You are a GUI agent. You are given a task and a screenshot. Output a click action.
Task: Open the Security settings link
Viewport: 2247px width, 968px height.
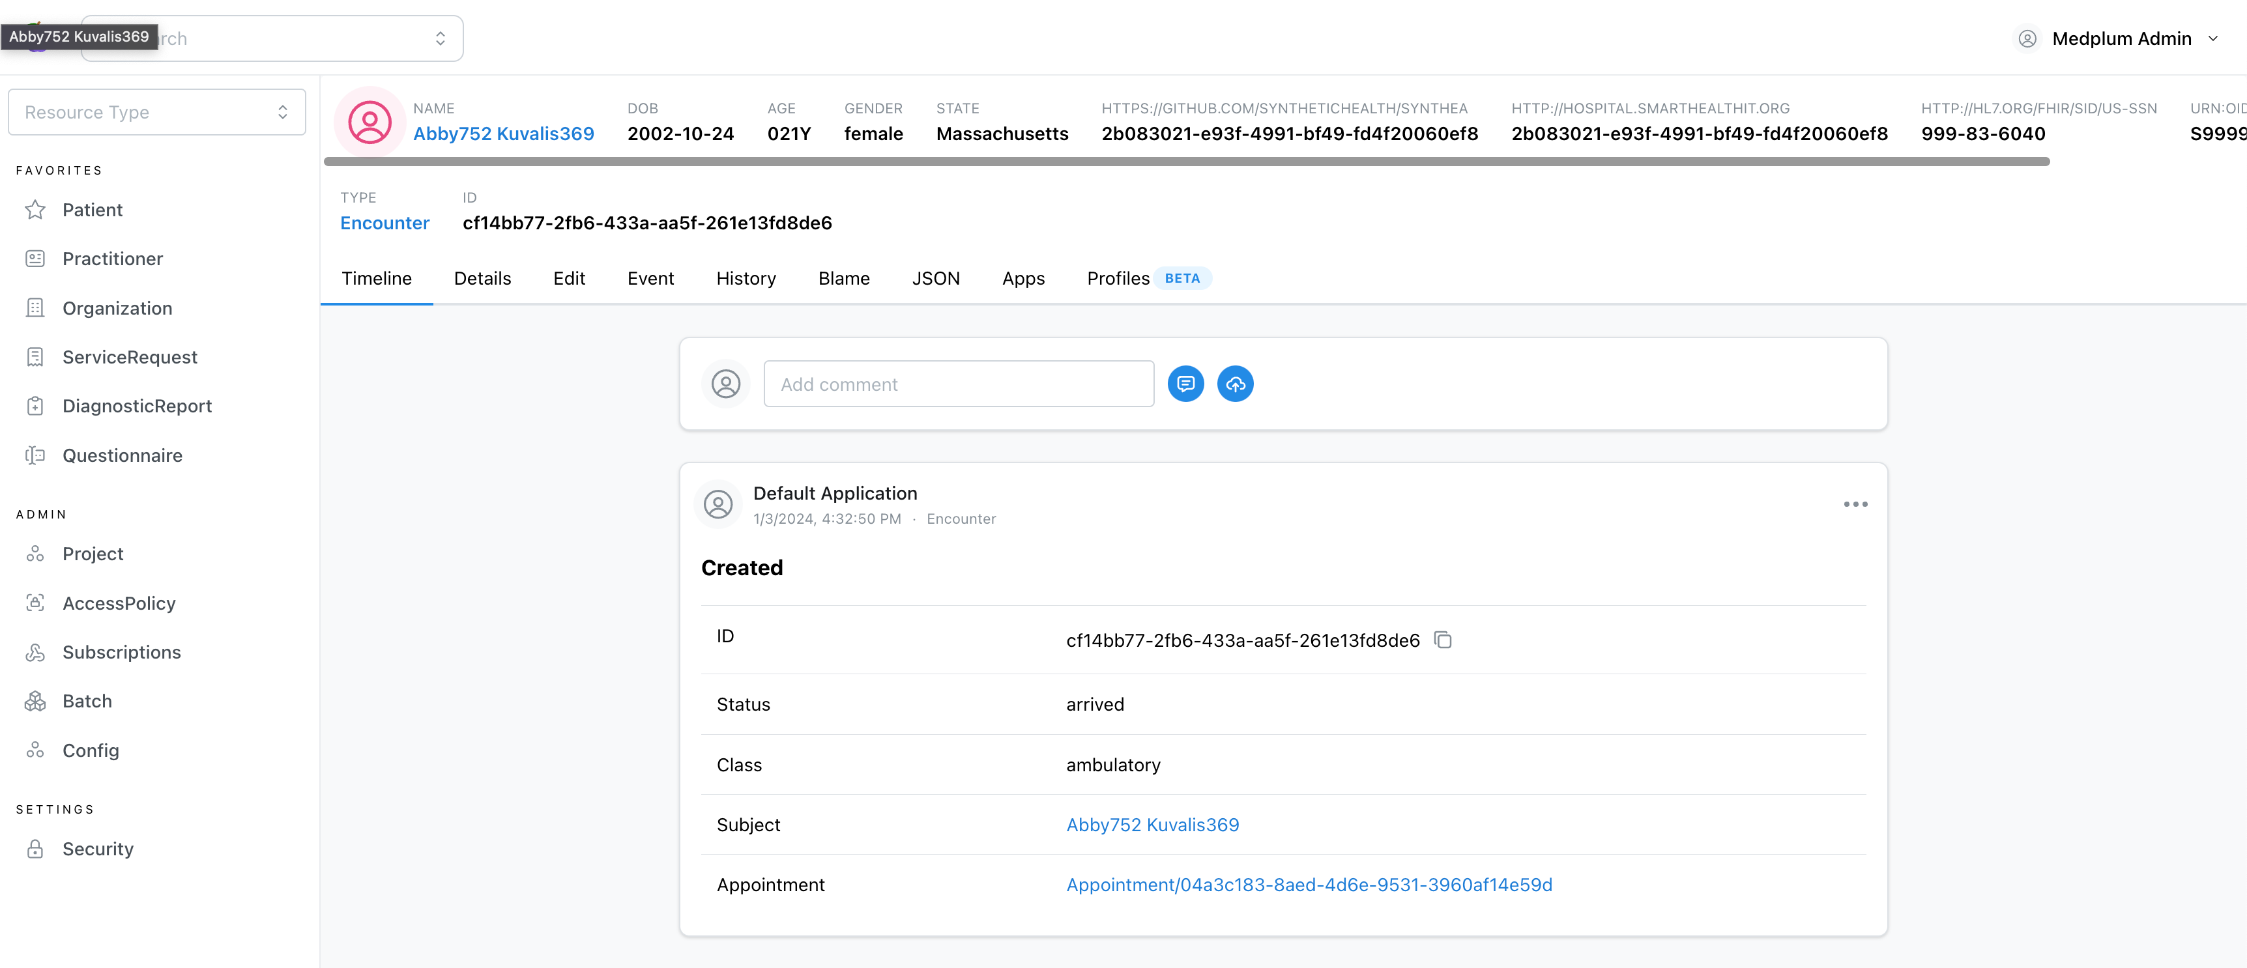click(x=98, y=849)
